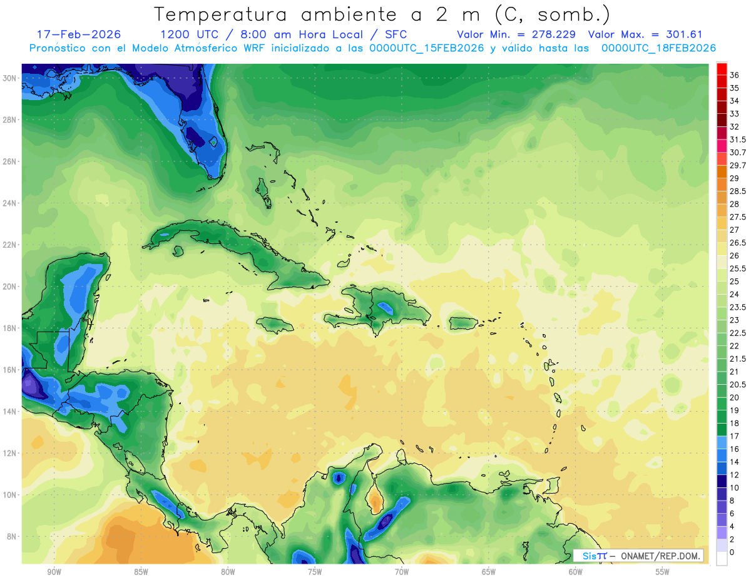Click the '26.5' color scale label

(738, 243)
